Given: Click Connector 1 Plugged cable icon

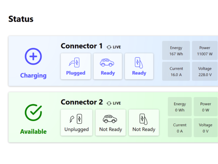Looking at the screenshot, I should click(x=75, y=63).
